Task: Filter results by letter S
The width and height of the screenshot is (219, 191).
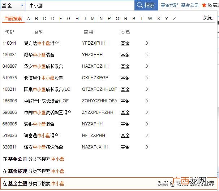Action: (134, 18)
